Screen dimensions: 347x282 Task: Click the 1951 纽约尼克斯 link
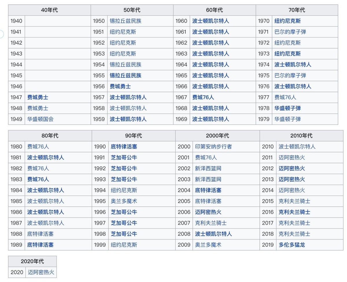pos(123,32)
